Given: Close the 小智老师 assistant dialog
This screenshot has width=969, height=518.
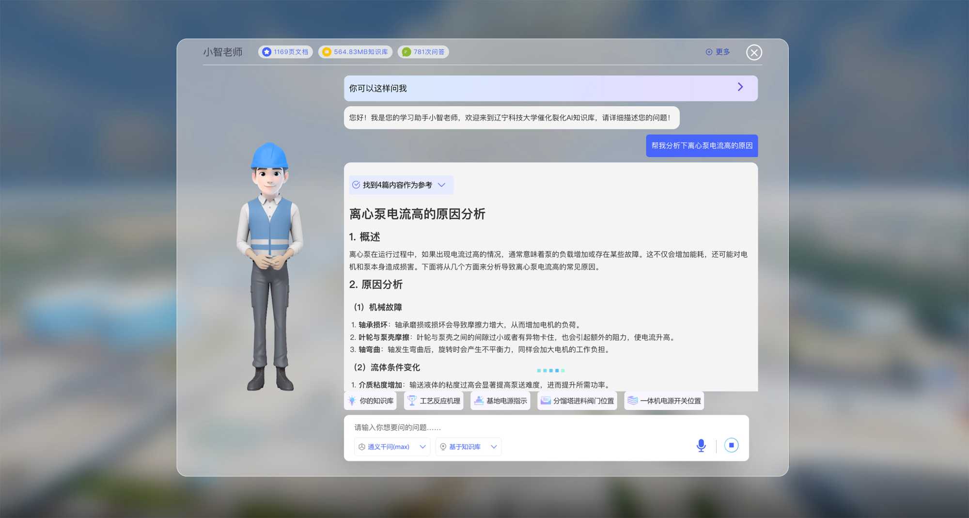Looking at the screenshot, I should [754, 52].
